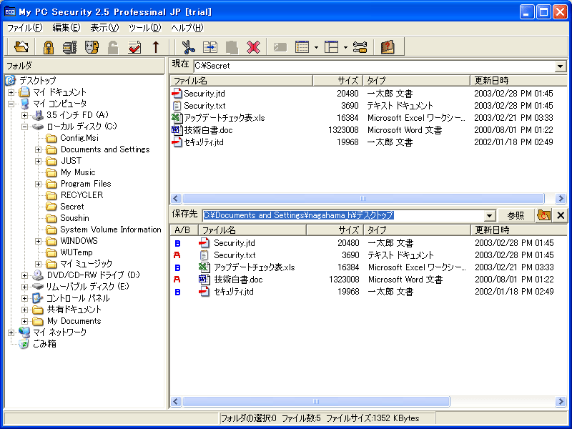
Task: Open the 現在 current path dropdown
Action: 560,66
